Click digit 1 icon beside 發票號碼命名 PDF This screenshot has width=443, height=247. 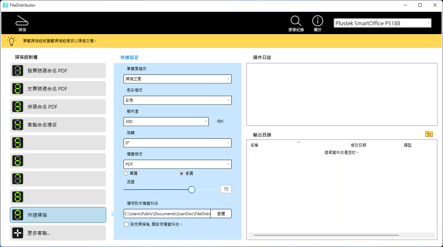[x=18, y=71]
